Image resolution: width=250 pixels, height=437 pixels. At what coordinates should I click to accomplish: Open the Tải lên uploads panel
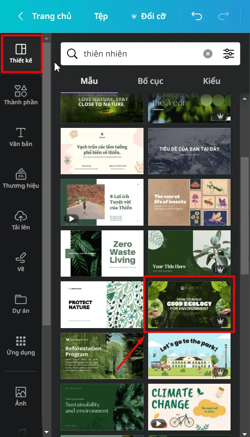coord(21,221)
